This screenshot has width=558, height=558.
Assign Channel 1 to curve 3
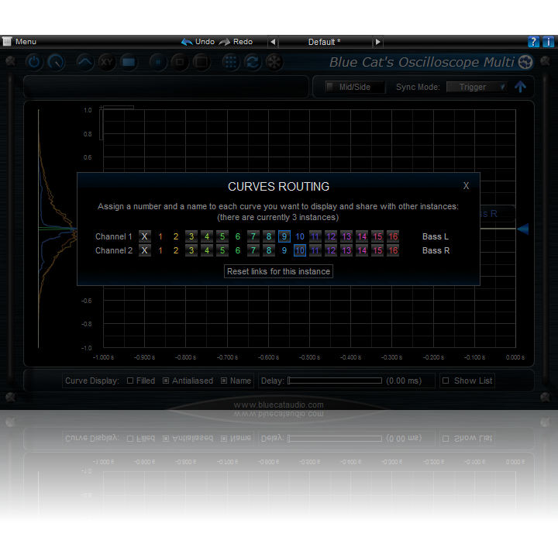click(191, 236)
